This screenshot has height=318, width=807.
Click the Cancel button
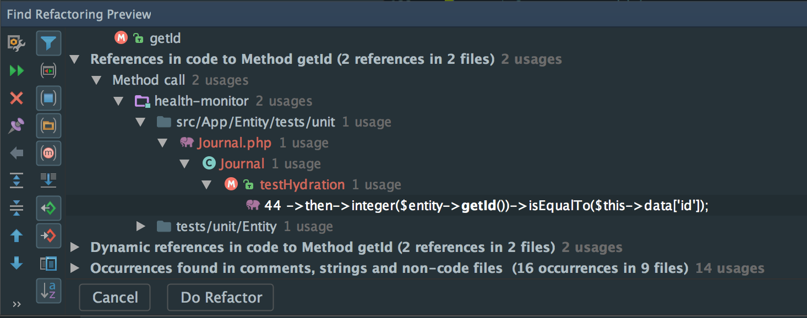[115, 298]
